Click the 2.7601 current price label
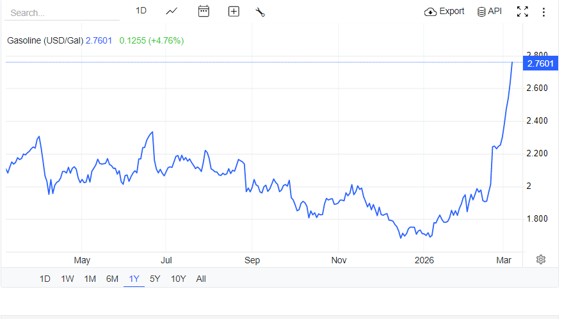The width and height of the screenshot is (571, 319). (538, 63)
